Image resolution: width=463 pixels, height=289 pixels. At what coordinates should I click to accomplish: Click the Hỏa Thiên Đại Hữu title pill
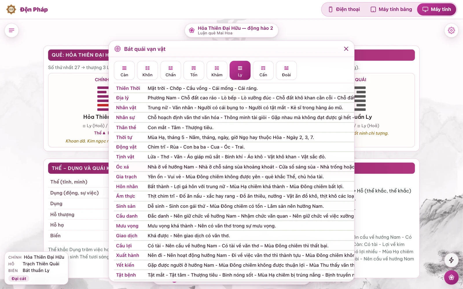coord(231,30)
